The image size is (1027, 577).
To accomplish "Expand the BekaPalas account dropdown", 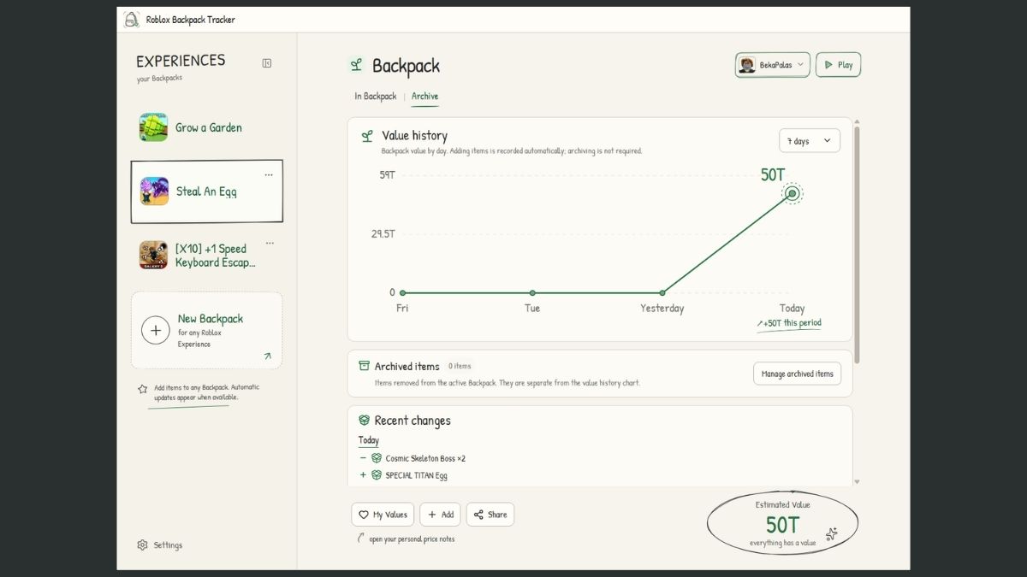I will click(772, 65).
